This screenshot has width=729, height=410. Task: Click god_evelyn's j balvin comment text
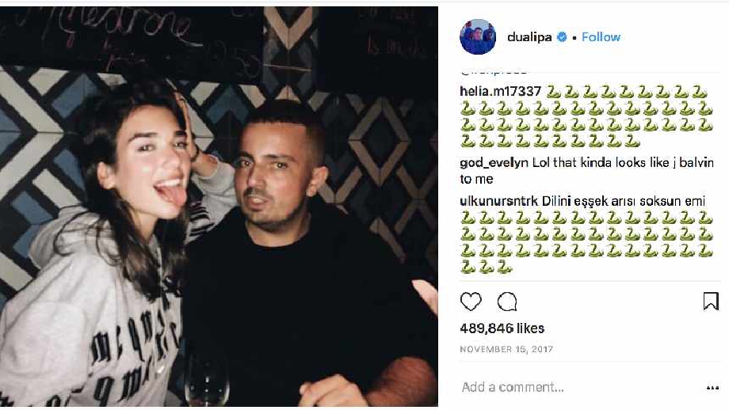[586, 170]
